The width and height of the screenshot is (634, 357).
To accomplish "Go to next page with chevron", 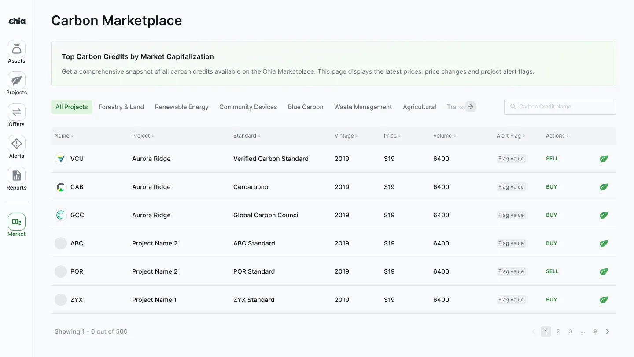I will tap(608, 331).
